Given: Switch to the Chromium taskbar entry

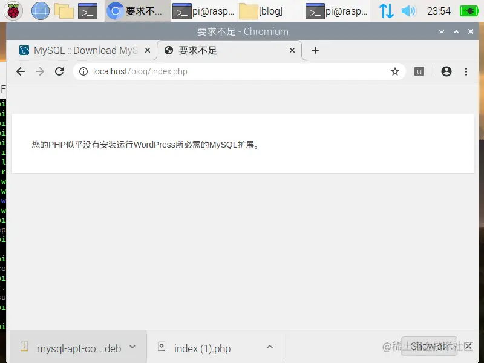Looking at the screenshot, I should 137,11.
